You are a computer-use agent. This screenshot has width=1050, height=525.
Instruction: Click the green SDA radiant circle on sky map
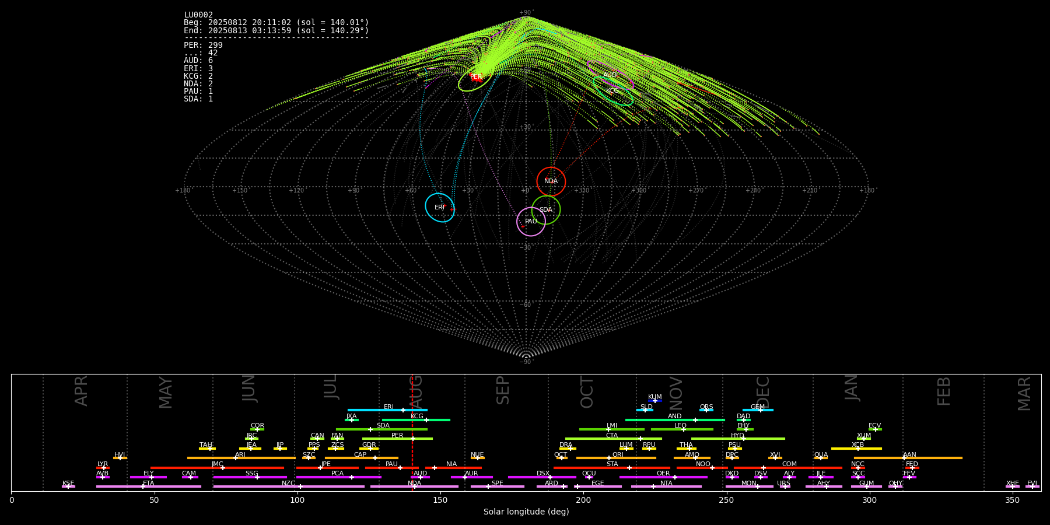[x=546, y=210]
